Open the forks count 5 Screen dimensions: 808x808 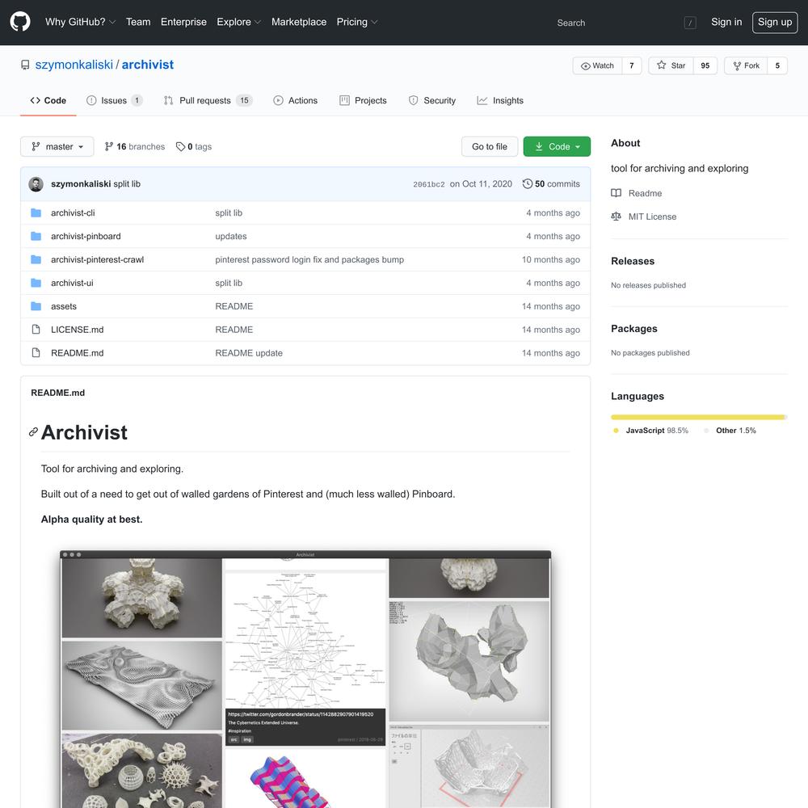777,65
